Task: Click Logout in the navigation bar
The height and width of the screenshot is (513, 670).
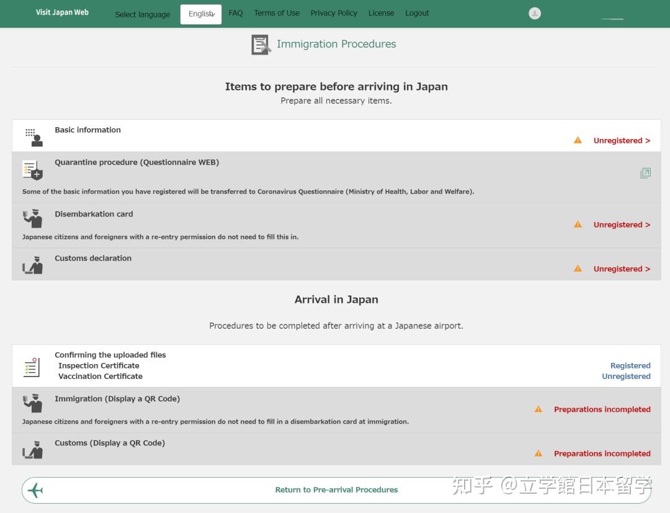Action: point(417,12)
